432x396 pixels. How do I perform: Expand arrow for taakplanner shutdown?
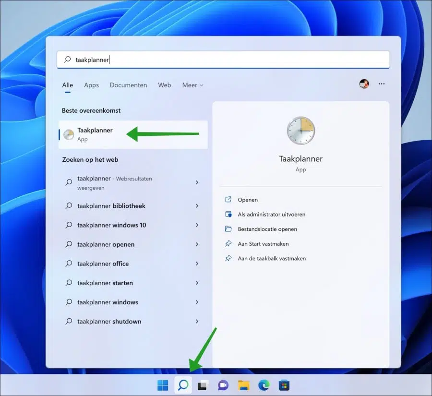(x=197, y=321)
